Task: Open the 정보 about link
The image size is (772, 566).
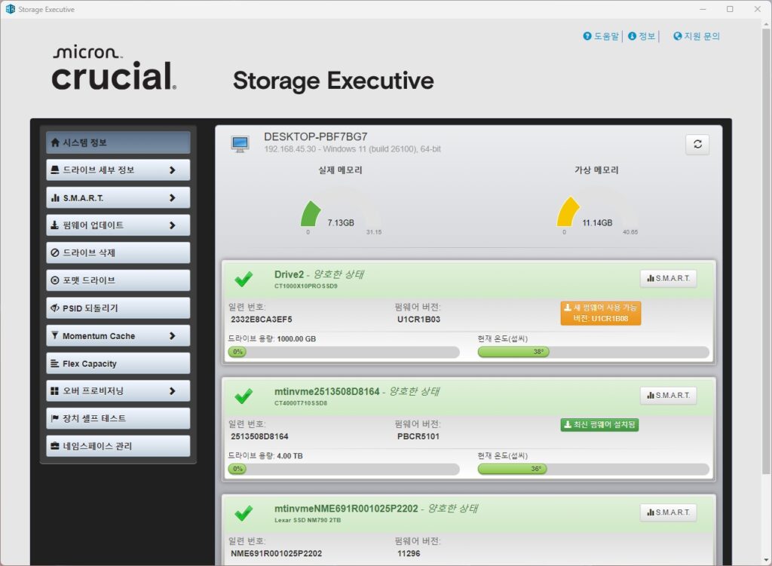Action: (647, 36)
